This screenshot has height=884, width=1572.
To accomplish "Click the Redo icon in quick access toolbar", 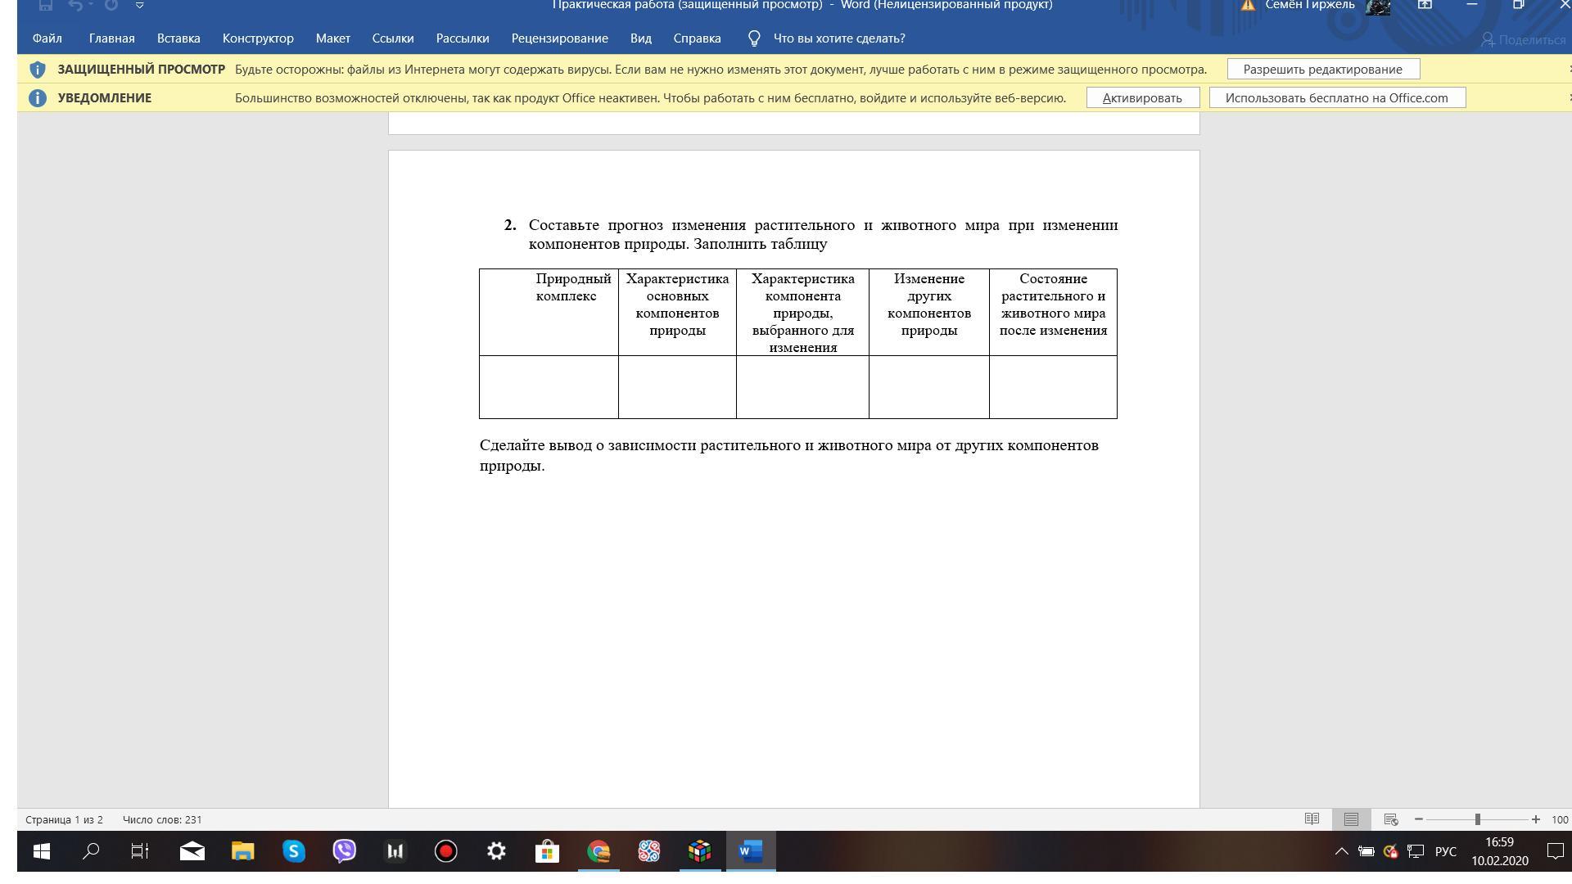I will click(111, 5).
